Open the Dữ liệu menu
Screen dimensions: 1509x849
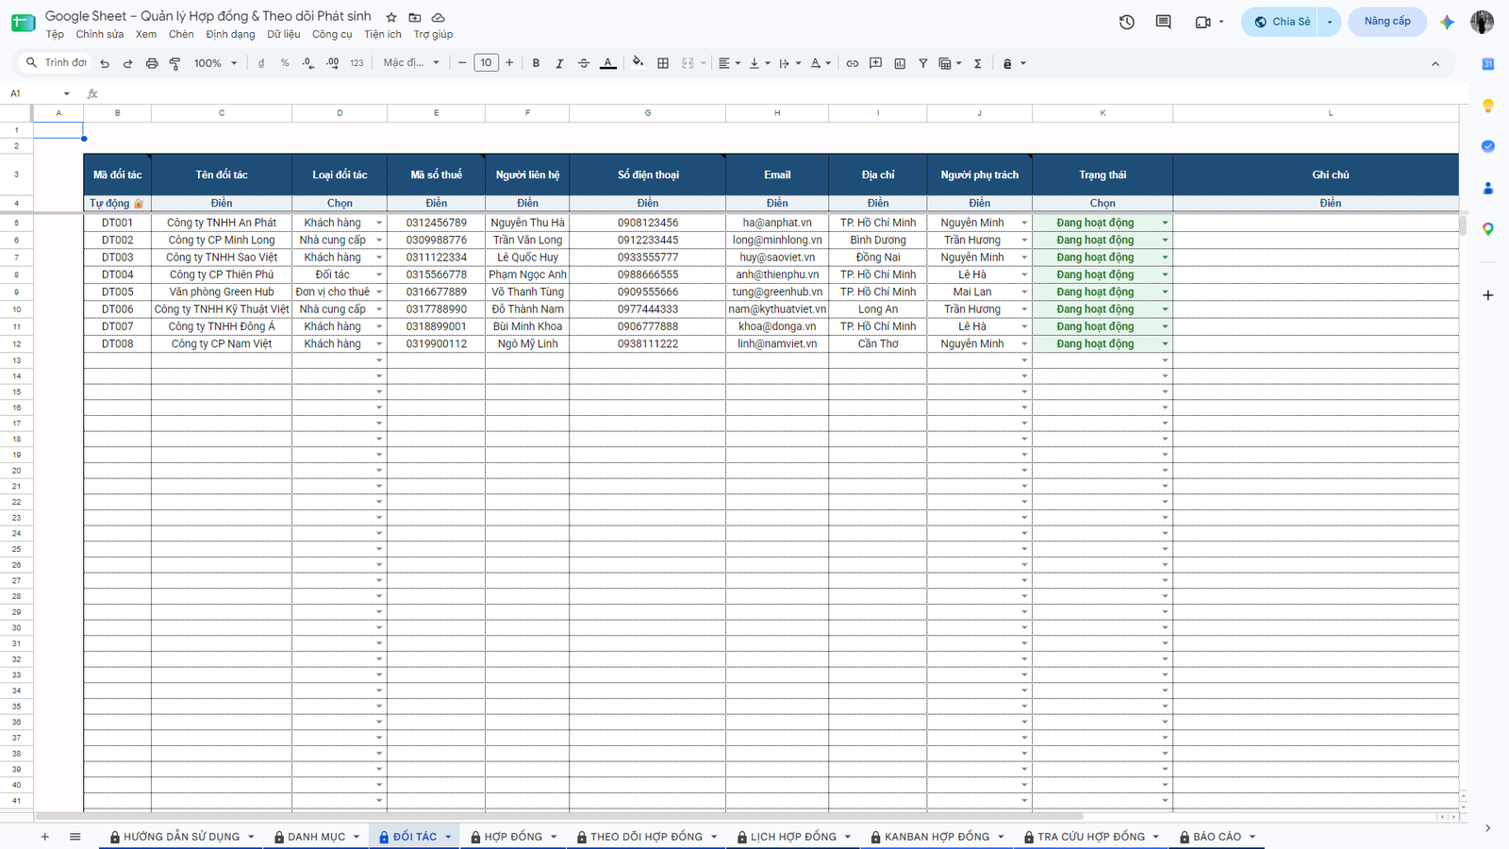[x=283, y=34]
